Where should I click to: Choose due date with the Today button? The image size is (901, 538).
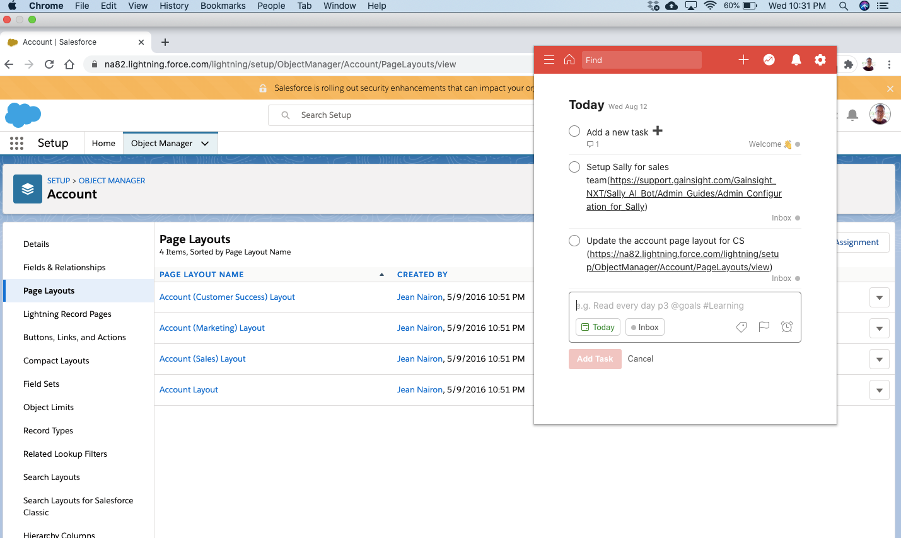[x=598, y=327]
